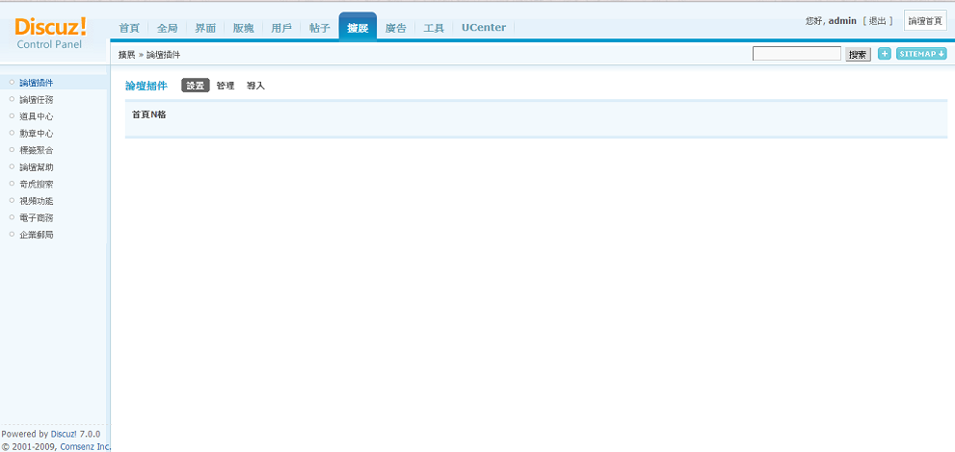The width and height of the screenshot is (955, 452).
Task: Select 道具中心 in the sidebar
Action: (x=37, y=116)
